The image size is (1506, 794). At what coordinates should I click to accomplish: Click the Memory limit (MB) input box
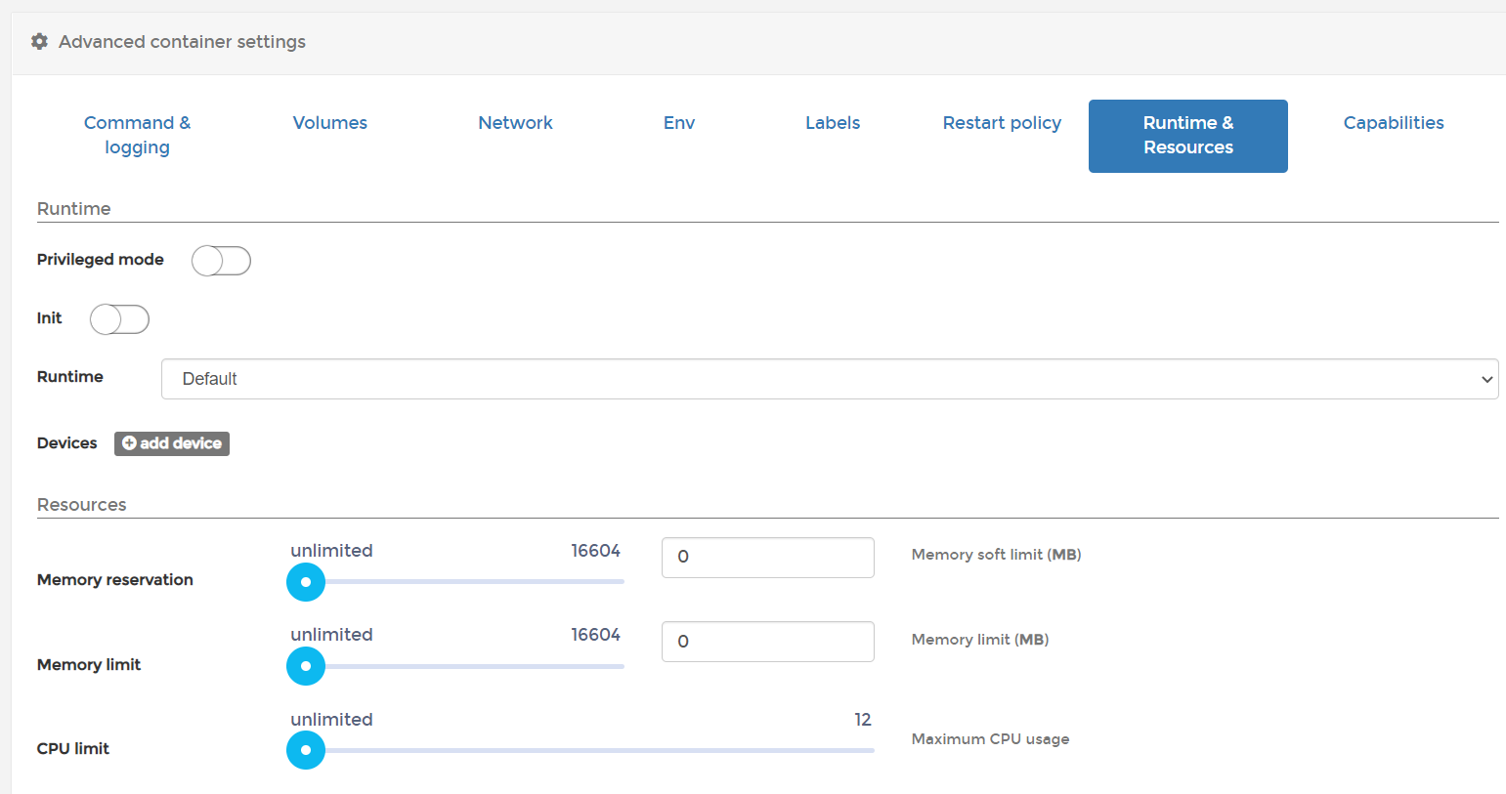click(767, 642)
